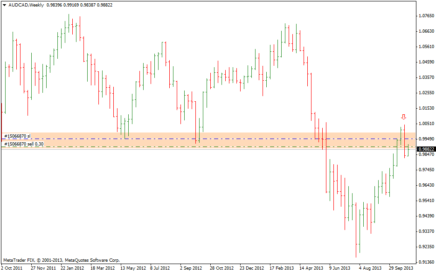The height and width of the screenshot is (272, 436).
Task: Click the current price tag 0.98822
Action: pyautogui.click(x=426, y=149)
